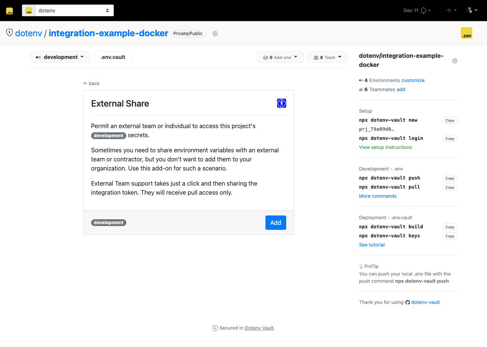
Task: Expand the development environment dropdown
Action: (x=60, y=57)
